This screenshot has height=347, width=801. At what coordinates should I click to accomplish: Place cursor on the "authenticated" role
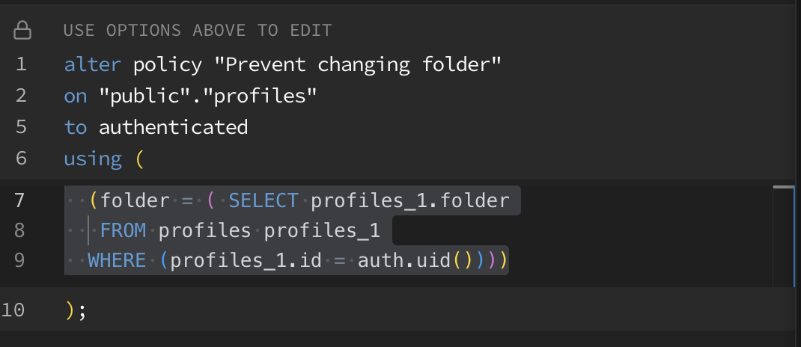click(x=173, y=127)
